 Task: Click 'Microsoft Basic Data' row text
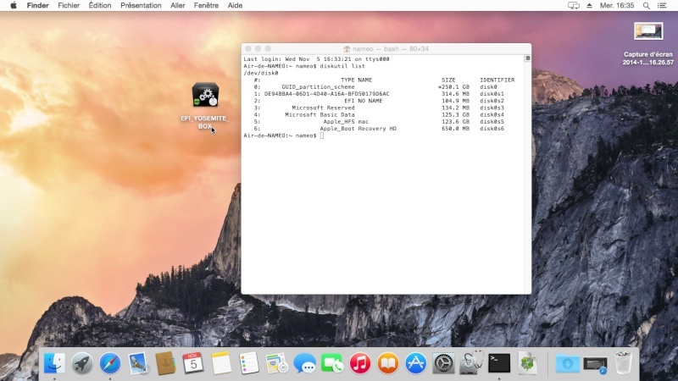pyautogui.click(x=320, y=114)
